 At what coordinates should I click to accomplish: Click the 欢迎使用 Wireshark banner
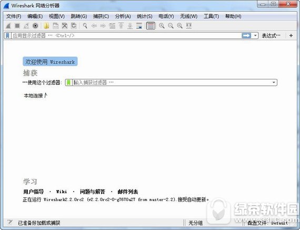[50, 62]
